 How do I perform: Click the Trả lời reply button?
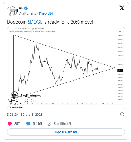[37, 124]
